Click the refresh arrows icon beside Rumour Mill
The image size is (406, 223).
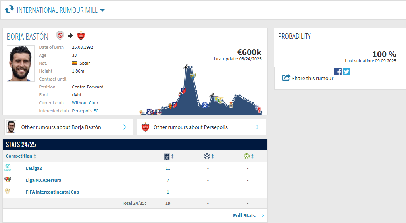click(9, 10)
